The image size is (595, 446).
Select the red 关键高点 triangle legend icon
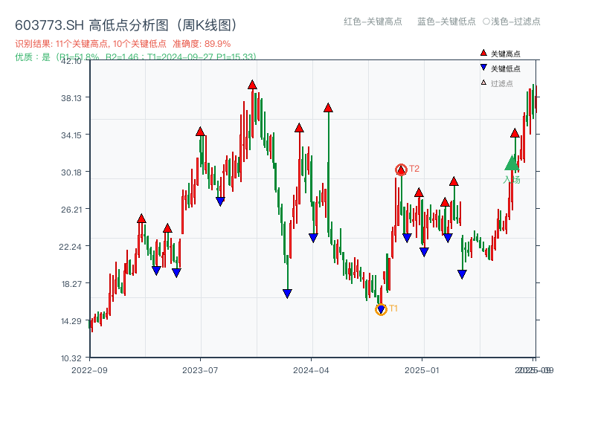click(x=483, y=54)
